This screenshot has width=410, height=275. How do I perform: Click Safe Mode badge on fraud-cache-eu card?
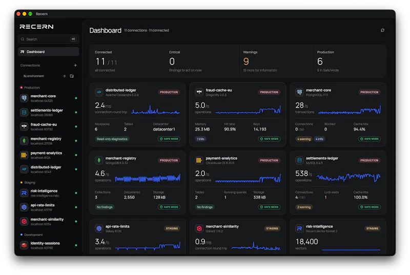[269, 139]
